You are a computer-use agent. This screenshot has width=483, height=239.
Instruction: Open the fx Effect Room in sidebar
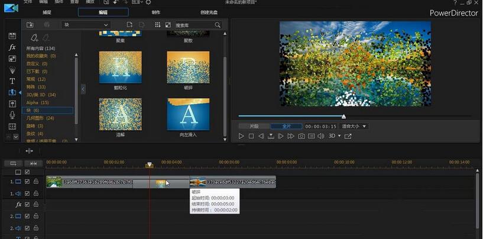coord(12,47)
